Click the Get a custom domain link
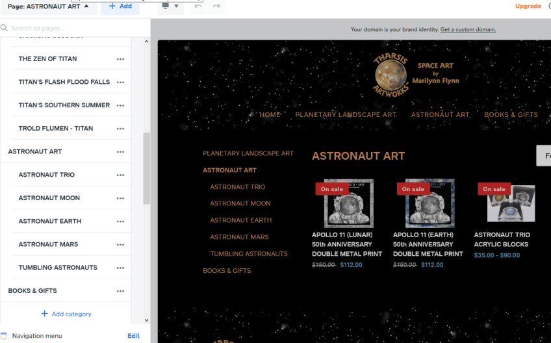 (x=468, y=30)
